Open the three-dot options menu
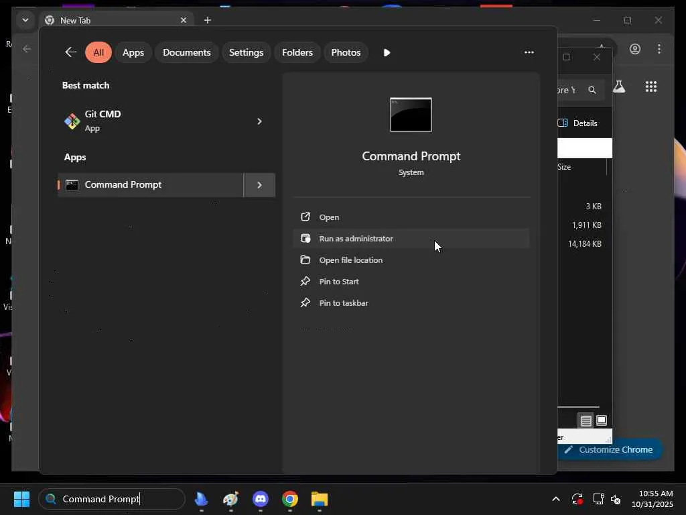This screenshot has height=515, width=686. point(529,52)
